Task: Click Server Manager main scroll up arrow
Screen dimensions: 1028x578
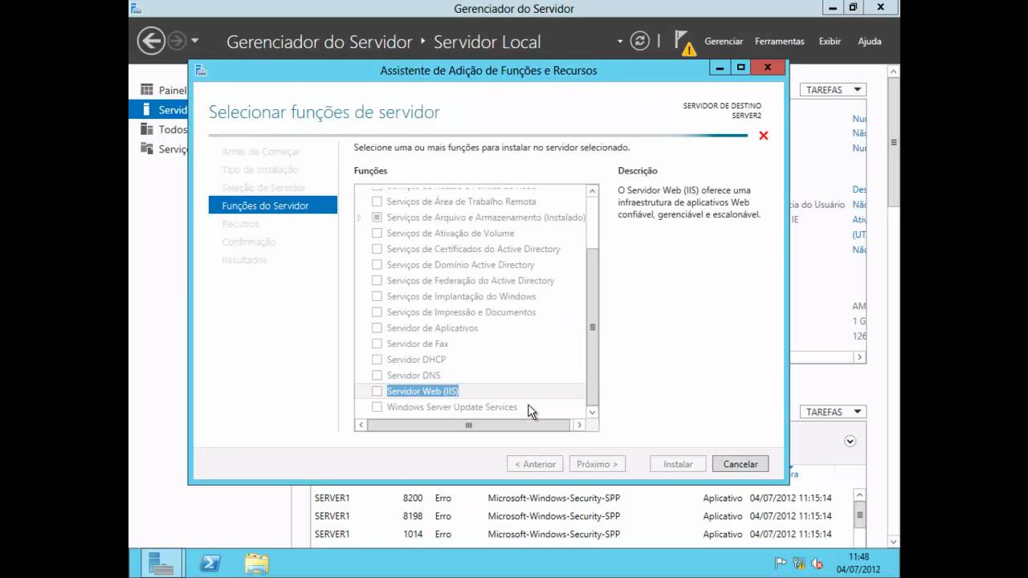Action: 893,71
